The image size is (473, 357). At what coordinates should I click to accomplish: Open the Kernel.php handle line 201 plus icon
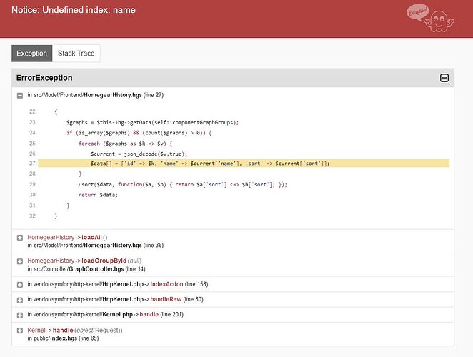[20, 315]
